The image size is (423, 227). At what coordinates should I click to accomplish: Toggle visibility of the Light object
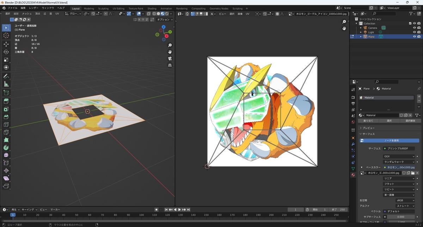415,32
